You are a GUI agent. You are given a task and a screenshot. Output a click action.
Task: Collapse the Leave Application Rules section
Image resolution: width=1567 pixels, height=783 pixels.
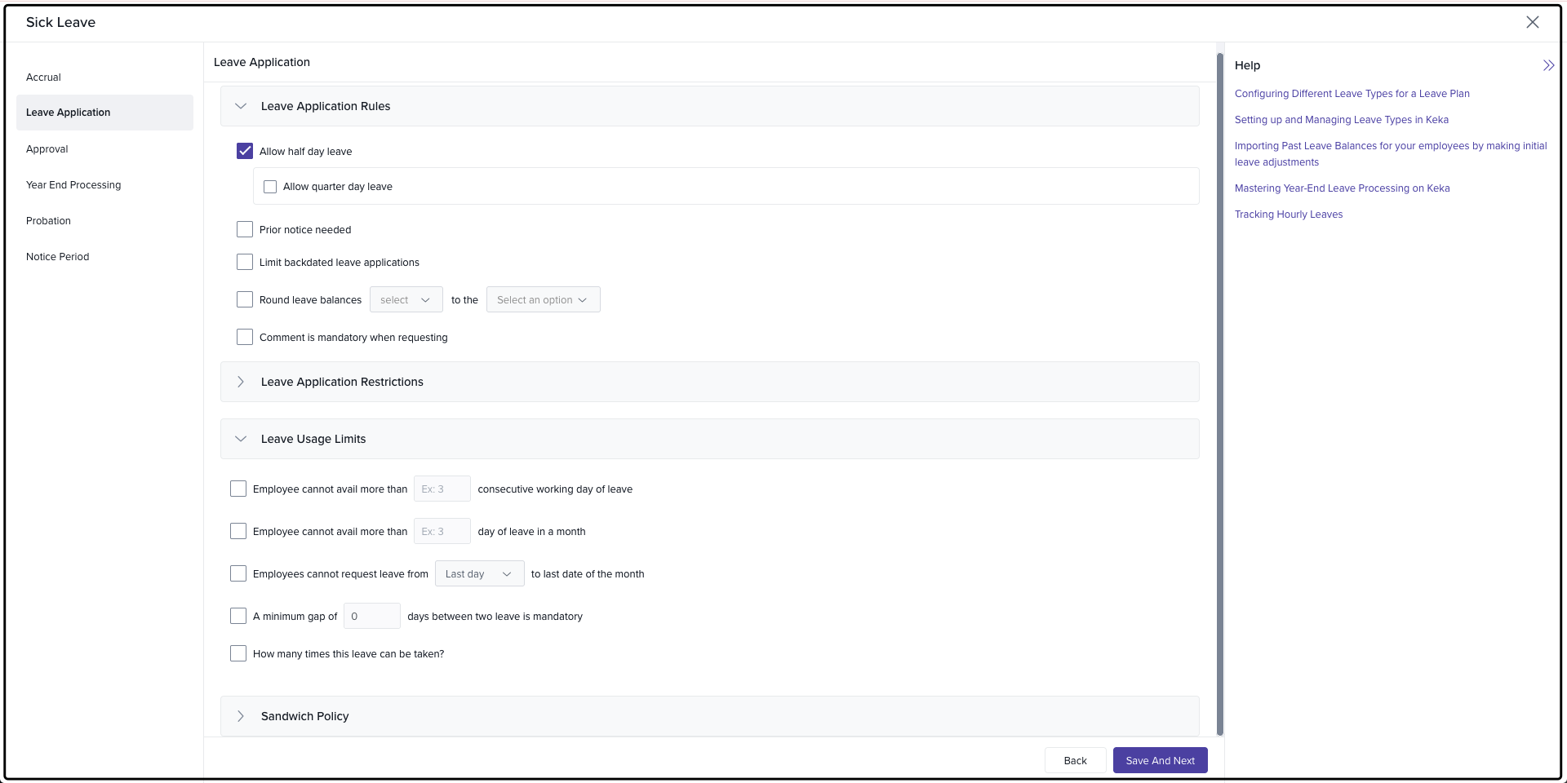[x=241, y=106]
